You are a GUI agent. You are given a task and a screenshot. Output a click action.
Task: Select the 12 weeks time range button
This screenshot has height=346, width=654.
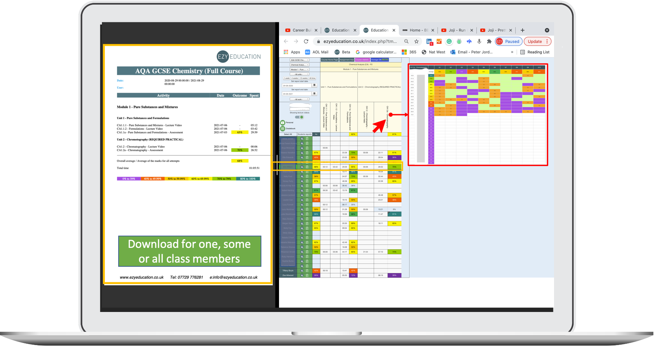[x=304, y=78]
